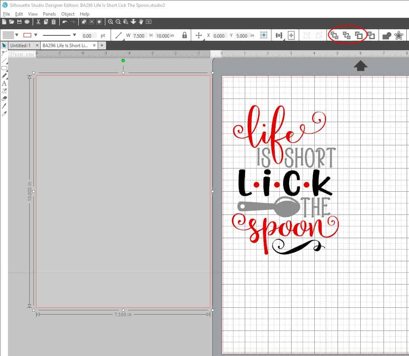409x356 pixels.
Task: Choose the Knife tool
Action: pyautogui.click(x=4, y=106)
